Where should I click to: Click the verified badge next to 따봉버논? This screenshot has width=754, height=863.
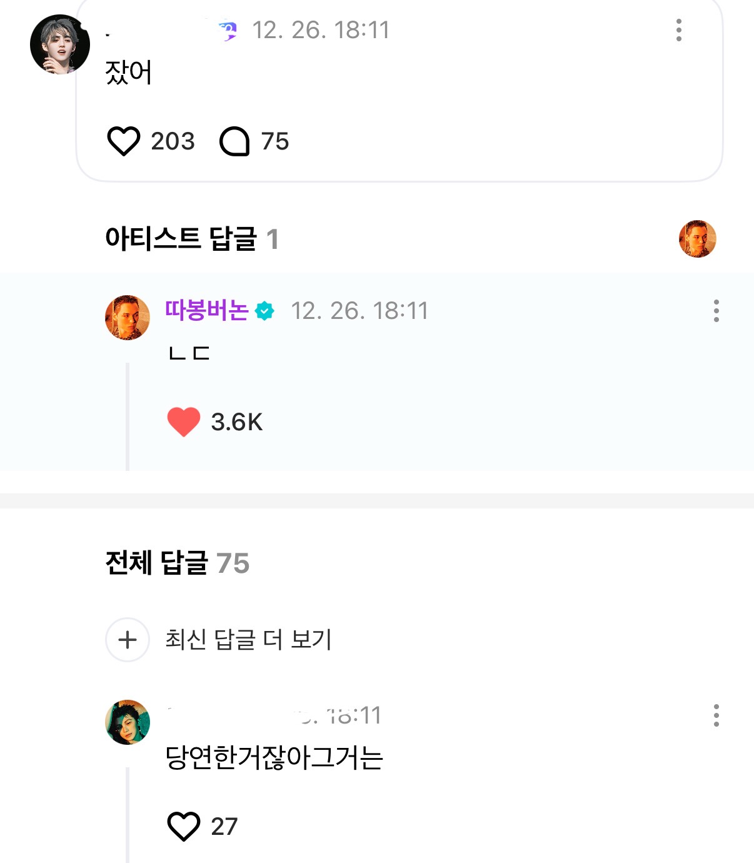click(265, 311)
